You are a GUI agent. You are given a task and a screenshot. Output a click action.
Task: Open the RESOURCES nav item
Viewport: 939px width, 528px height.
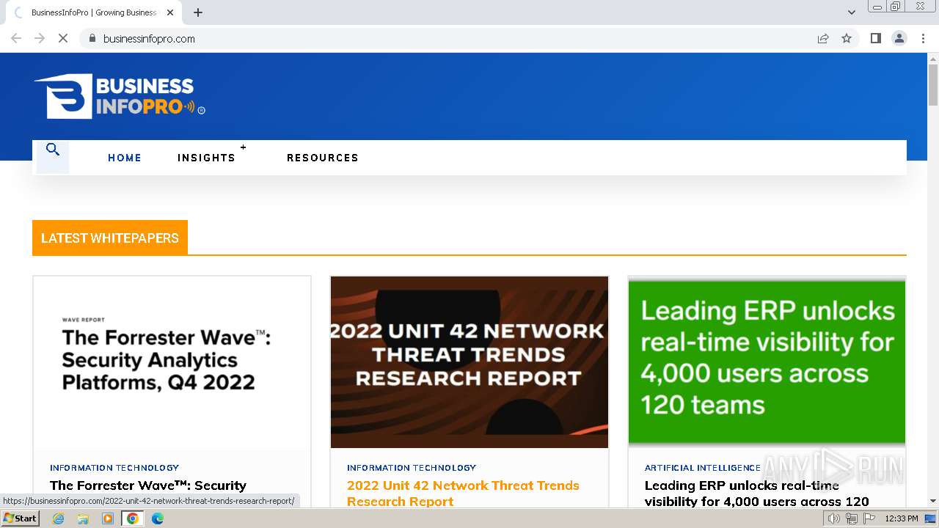[x=323, y=158]
